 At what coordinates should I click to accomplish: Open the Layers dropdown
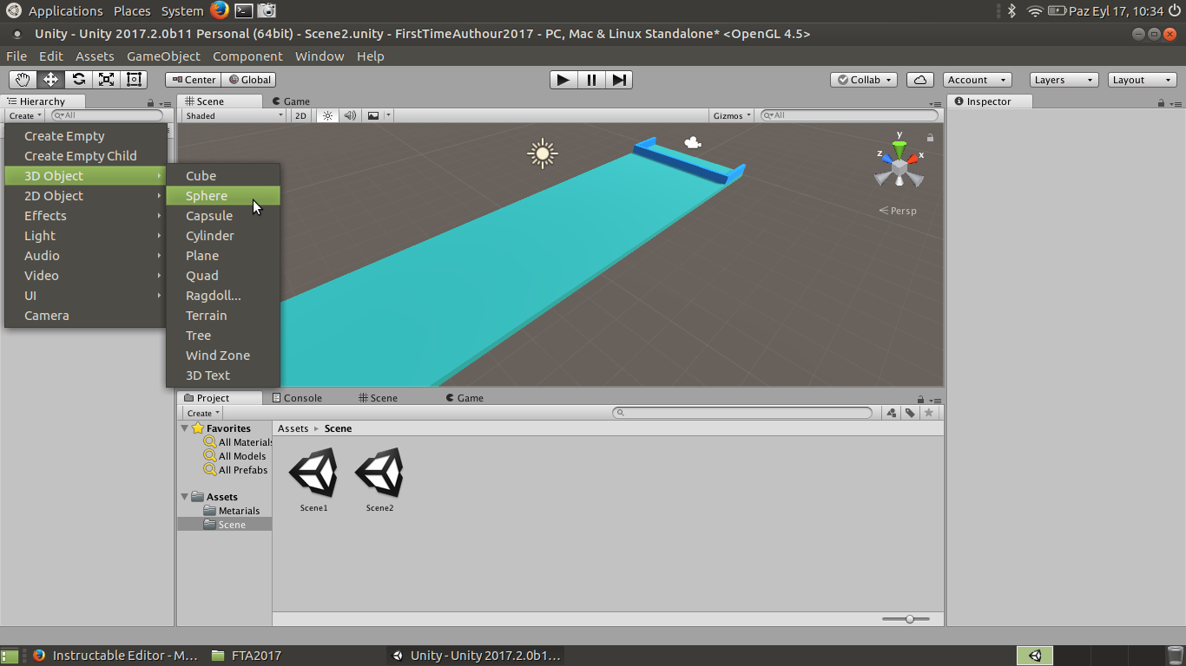[x=1064, y=80]
